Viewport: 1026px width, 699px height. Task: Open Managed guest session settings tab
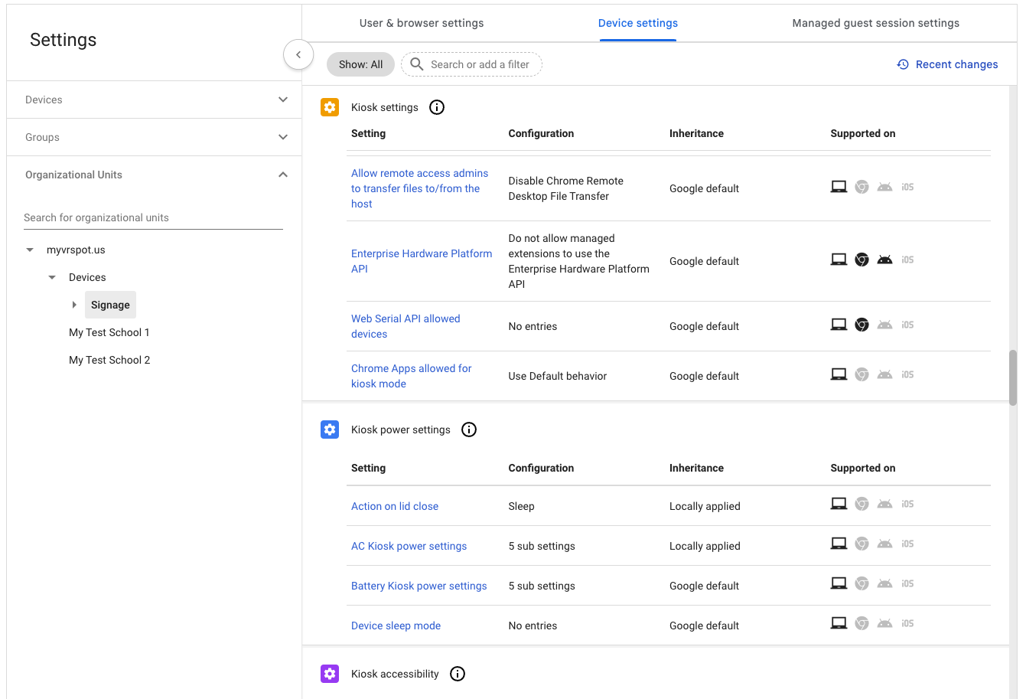pyautogui.click(x=875, y=23)
